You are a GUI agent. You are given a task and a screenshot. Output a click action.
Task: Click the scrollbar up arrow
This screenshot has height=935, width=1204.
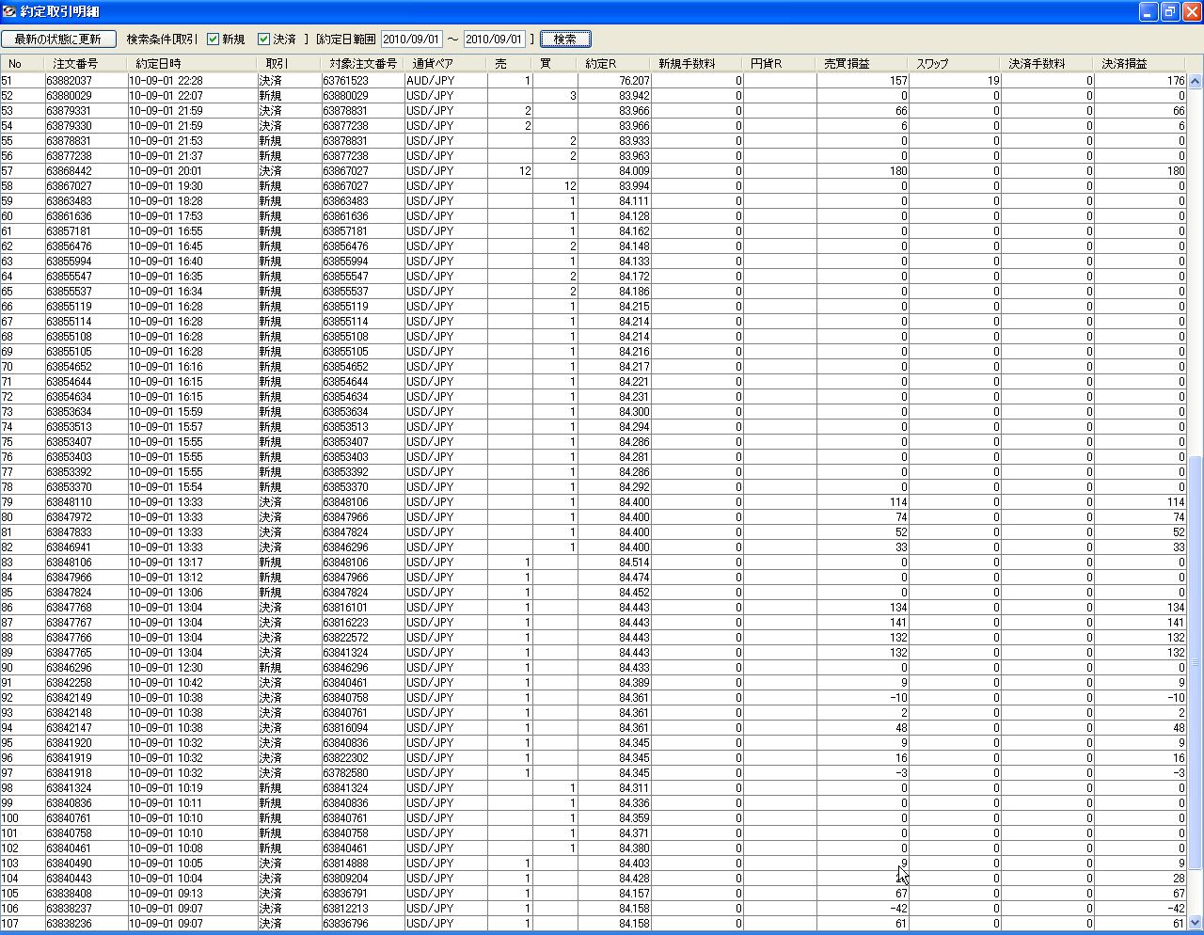1196,81
